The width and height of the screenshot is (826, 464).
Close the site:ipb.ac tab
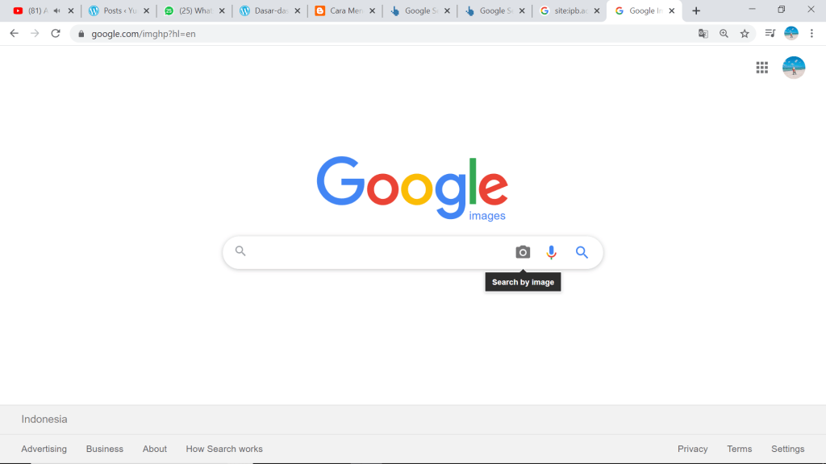point(597,10)
